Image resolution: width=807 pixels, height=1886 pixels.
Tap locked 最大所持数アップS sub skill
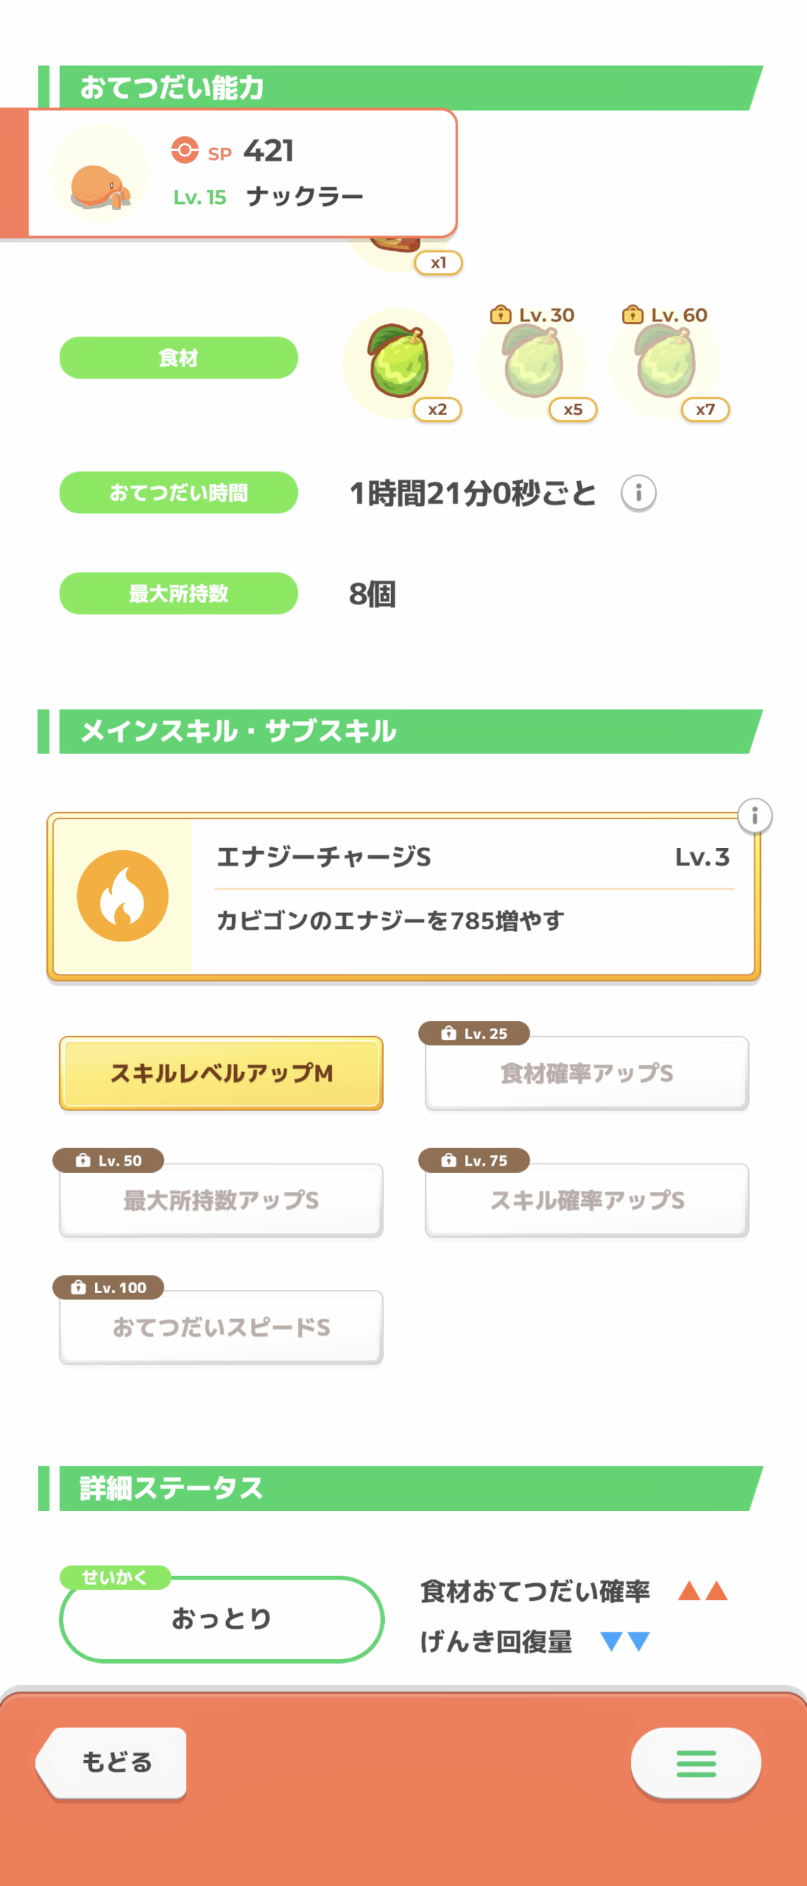pos(221,1201)
